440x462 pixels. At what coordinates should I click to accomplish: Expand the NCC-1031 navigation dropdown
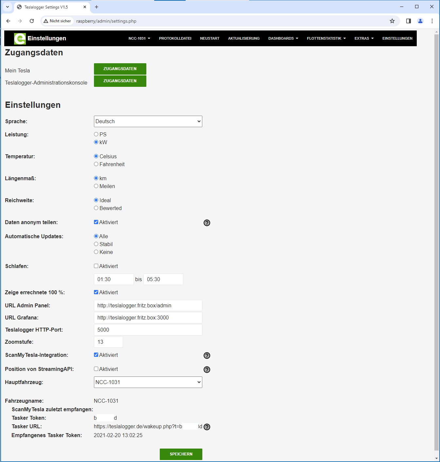[139, 38]
